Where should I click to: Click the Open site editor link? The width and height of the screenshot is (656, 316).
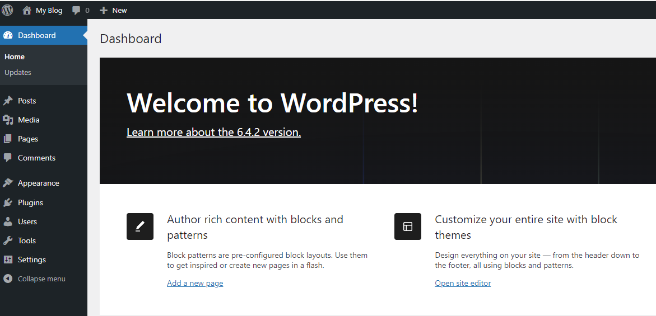pos(463,283)
